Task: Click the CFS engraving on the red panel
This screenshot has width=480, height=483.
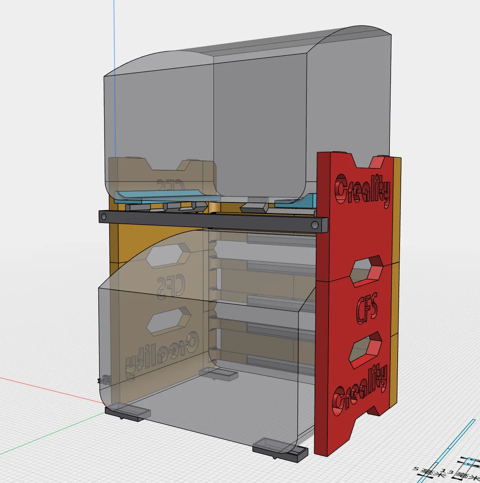Action: 367,308
